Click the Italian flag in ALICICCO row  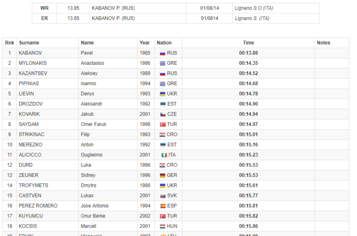164,155
